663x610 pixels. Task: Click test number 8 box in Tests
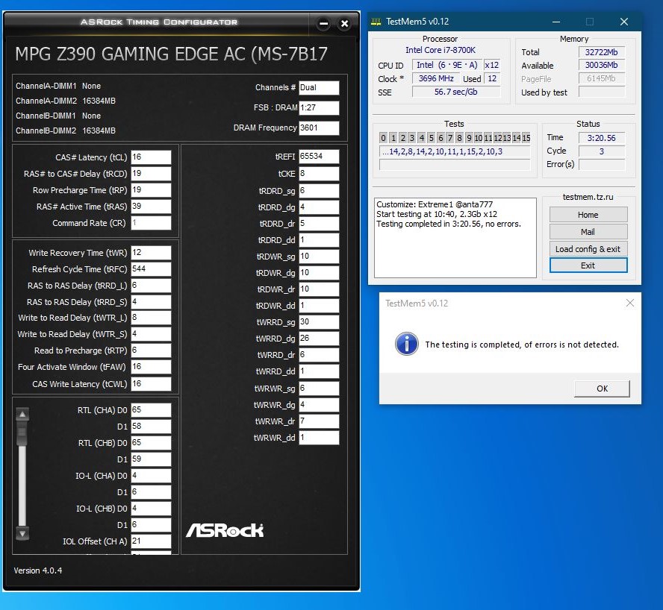[460, 138]
